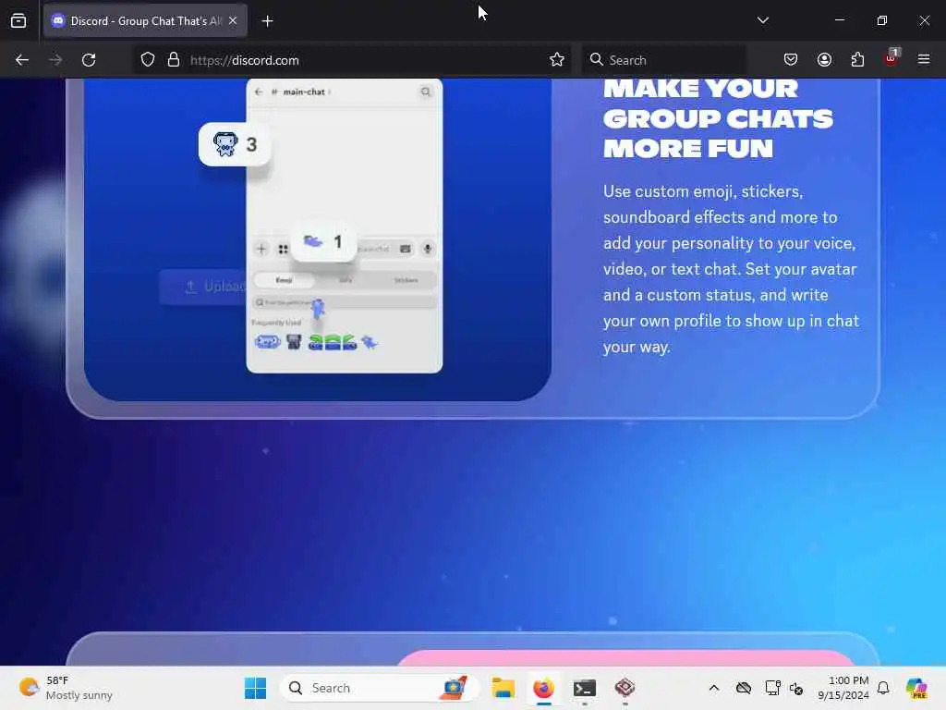Click the four-dot apps icon in mockup
This screenshot has height=710, width=946.
[x=283, y=249]
